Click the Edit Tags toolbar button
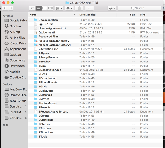 pos(90,8)
